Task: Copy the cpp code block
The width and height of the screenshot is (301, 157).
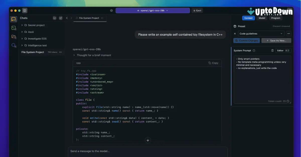Action: coord(213,63)
